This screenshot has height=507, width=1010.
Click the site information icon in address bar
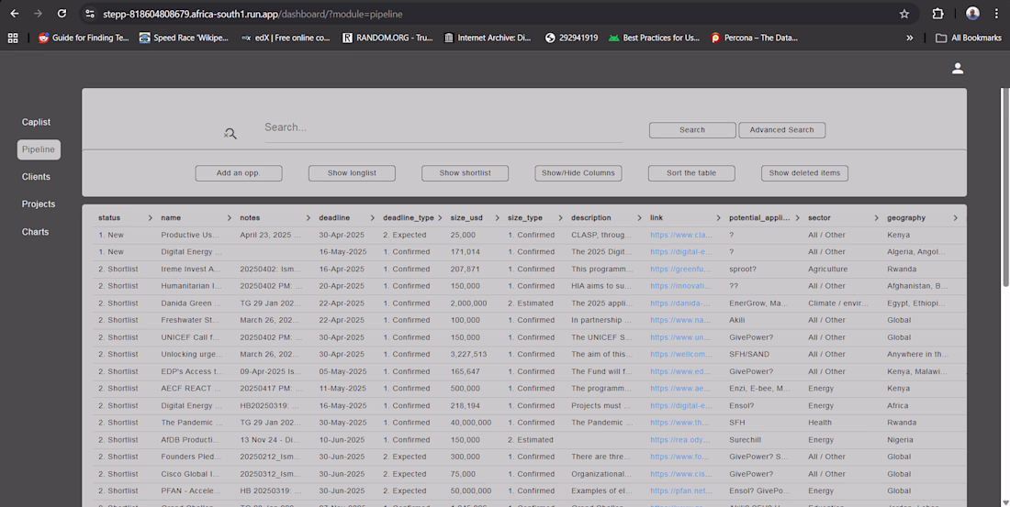point(89,14)
